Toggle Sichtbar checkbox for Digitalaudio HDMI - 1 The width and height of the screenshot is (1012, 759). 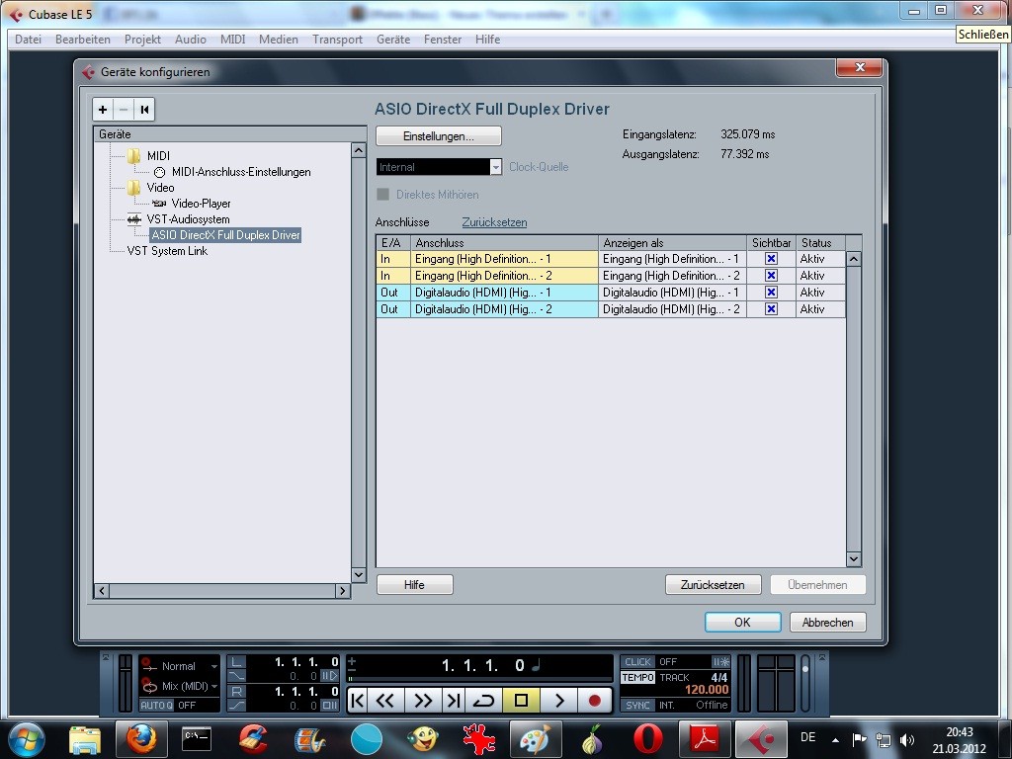771,293
